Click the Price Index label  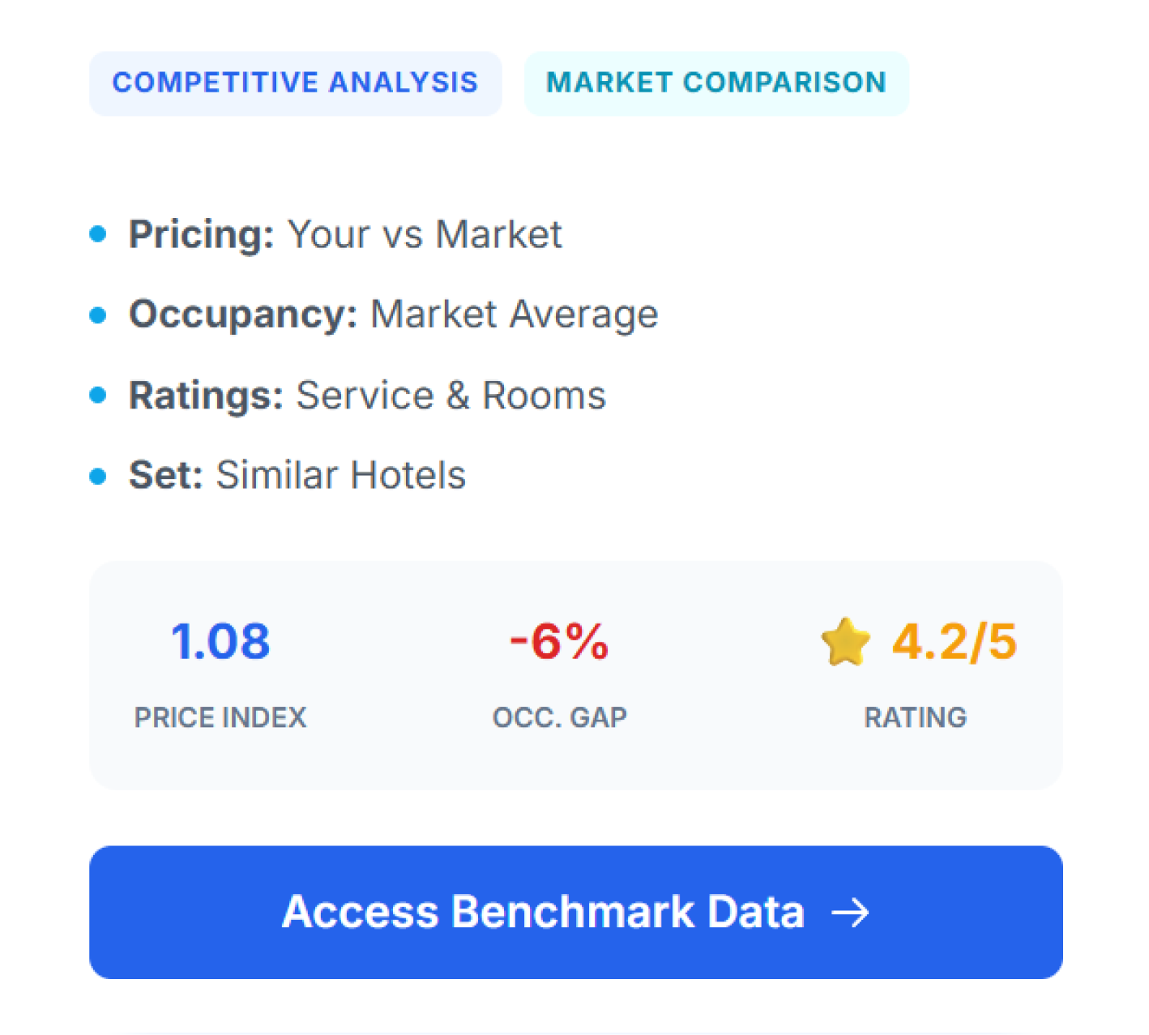(x=220, y=717)
